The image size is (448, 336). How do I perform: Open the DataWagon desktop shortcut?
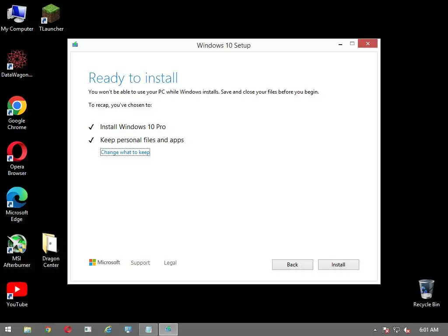pos(17,63)
